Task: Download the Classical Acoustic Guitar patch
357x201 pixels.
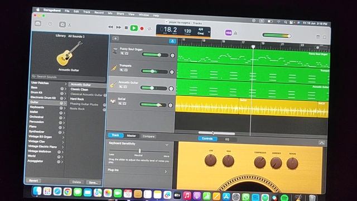Action: [105, 95]
